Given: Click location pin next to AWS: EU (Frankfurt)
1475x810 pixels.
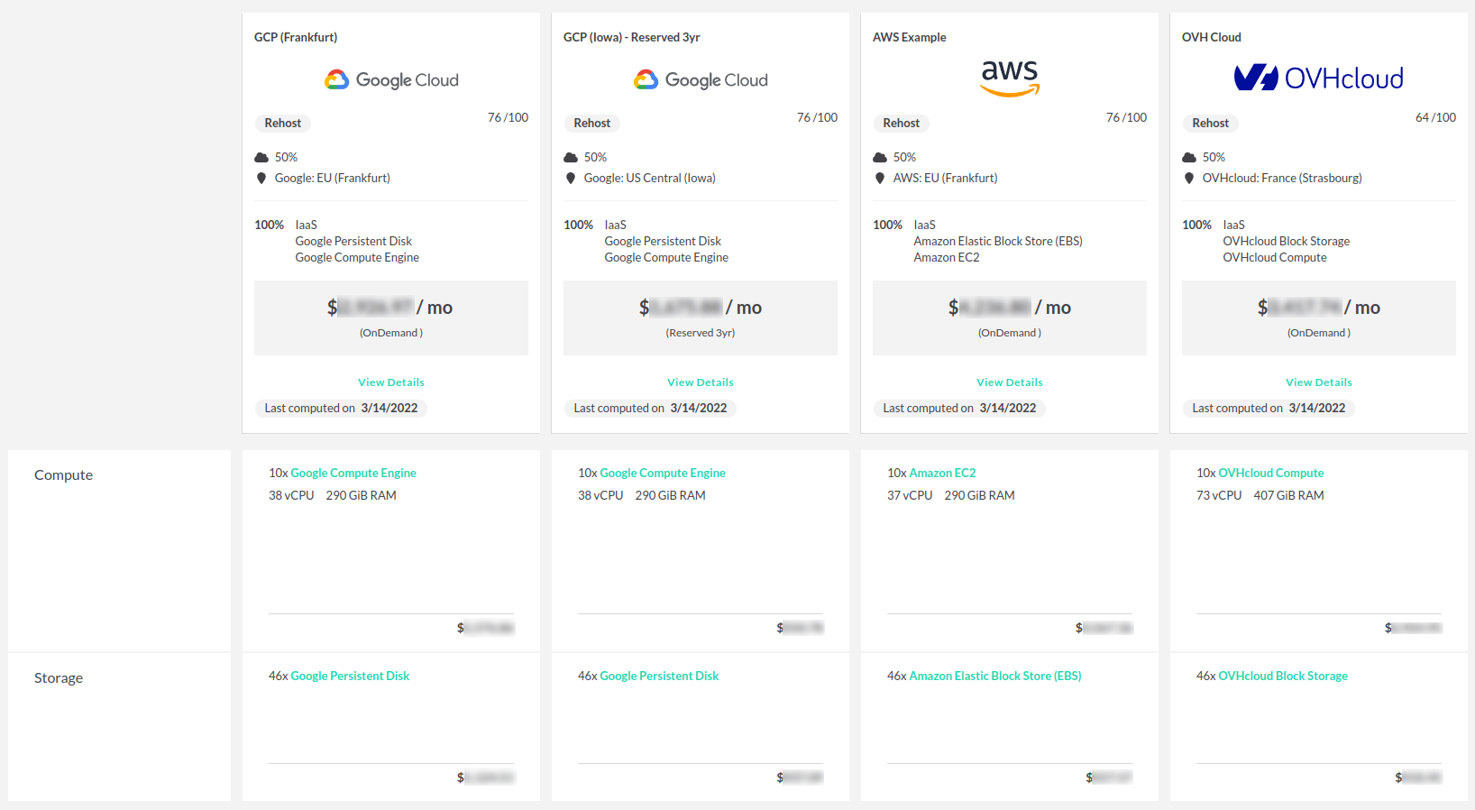Looking at the screenshot, I should [880, 178].
